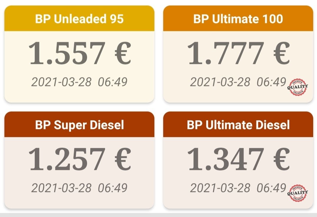Click the Ultimate Diesel update timestamp
This screenshot has width=317, height=217.
pyautogui.click(x=238, y=188)
